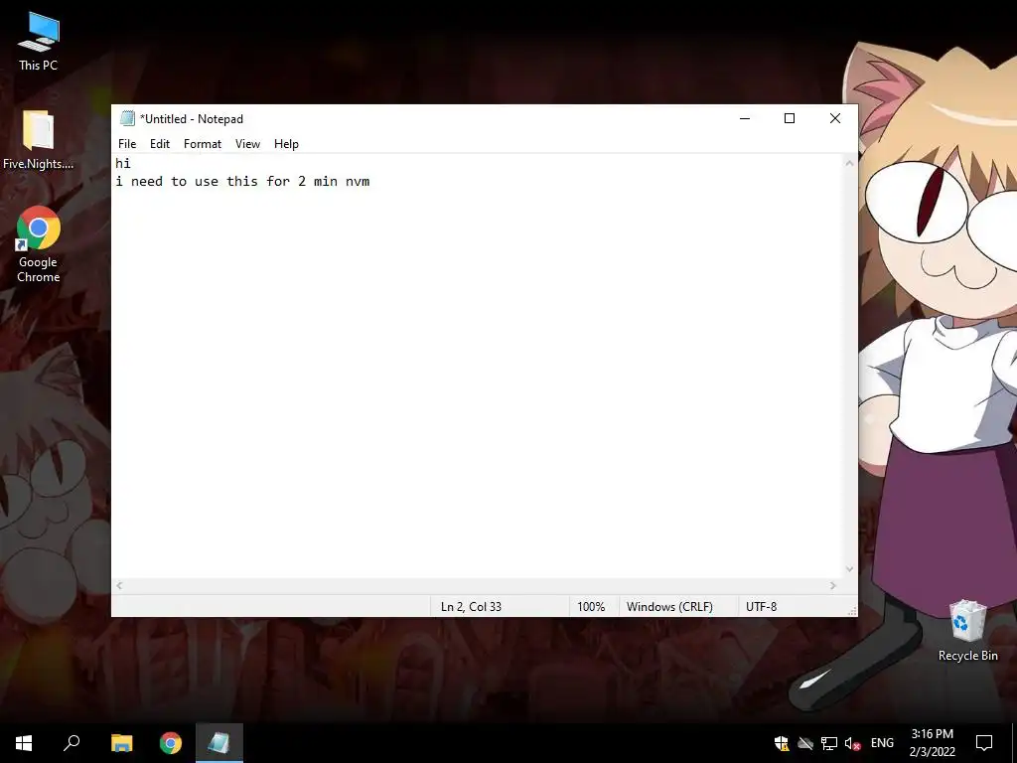Open the Windows Start menu

tap(24, 743)
